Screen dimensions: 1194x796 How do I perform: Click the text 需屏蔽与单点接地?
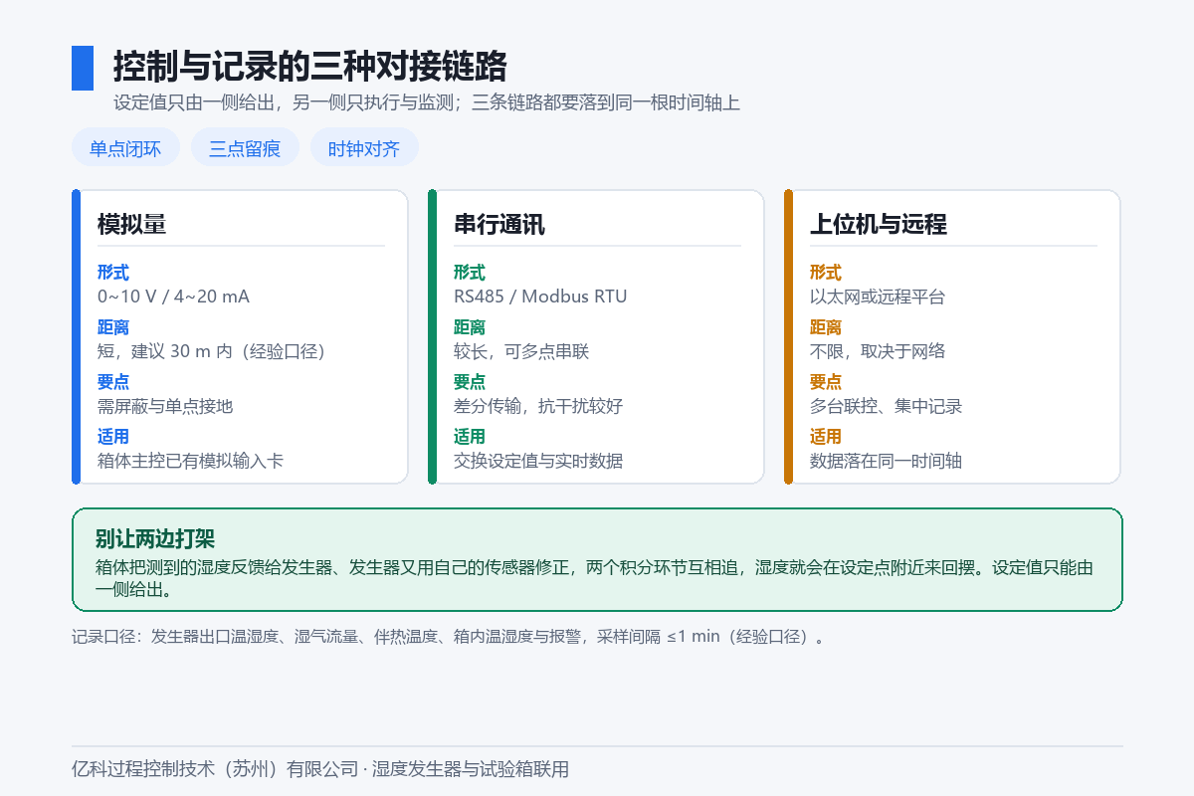point(165,406)
